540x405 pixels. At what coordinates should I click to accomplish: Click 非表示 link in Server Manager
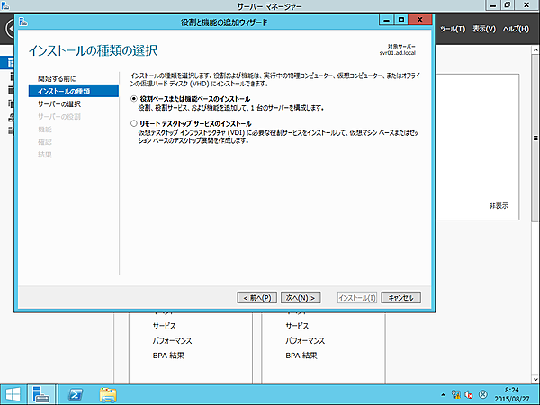[x=499, y=205]
